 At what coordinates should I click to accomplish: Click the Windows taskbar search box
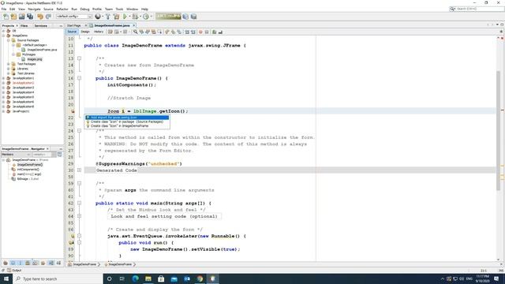click(x=58, y=278)
